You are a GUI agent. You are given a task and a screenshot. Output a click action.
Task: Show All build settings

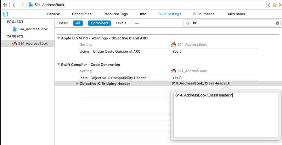coord(78,23)
